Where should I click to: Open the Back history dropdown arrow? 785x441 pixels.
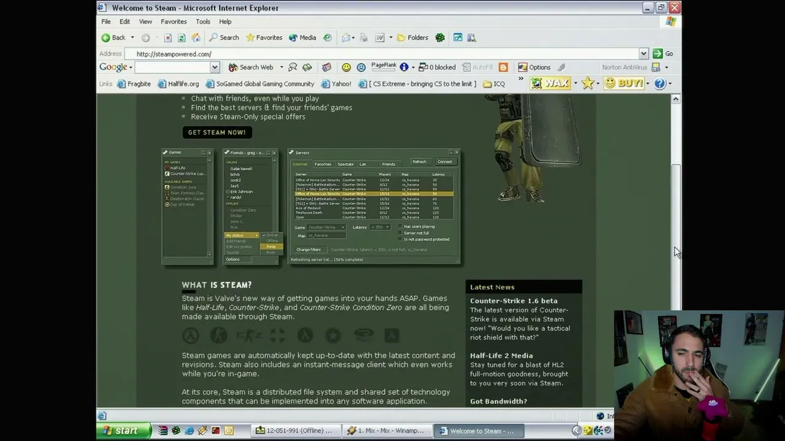(x=132, y=37)
